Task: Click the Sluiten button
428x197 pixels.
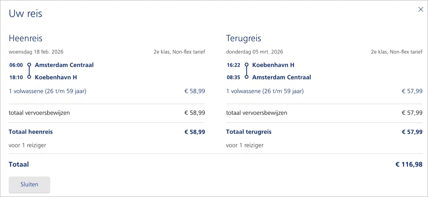Action: pyautogui.click(x=29, y=185)
